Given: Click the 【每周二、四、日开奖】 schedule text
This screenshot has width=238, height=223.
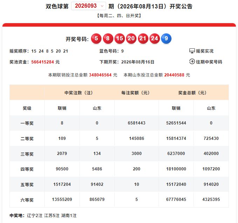Looking at the screenshot, I should 119,16.
